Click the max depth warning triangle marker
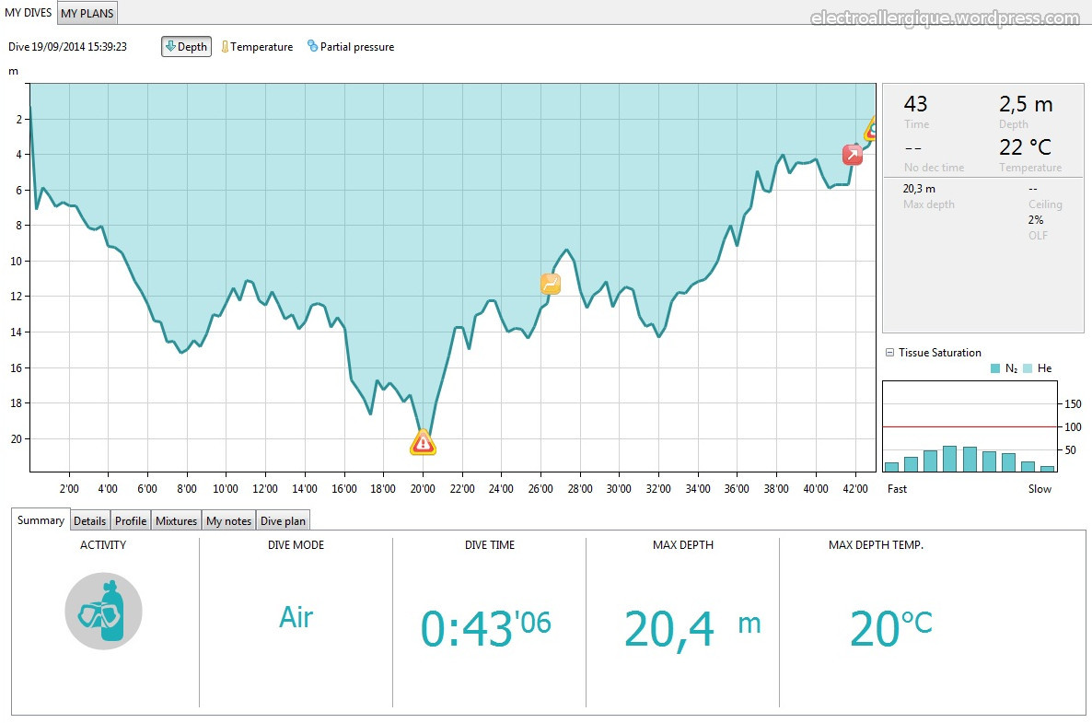Viewport: 1092px width, 723px height. pos(423,443)
